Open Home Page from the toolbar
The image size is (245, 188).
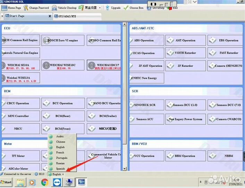coord(11,8)
